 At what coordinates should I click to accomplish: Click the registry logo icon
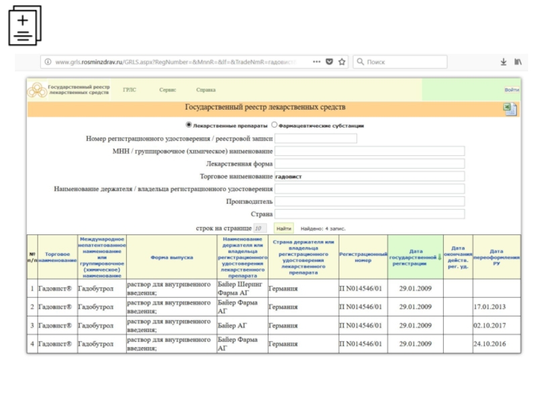coord(36,90)
